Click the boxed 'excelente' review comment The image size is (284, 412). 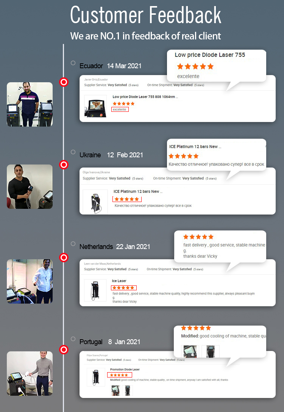120,109
